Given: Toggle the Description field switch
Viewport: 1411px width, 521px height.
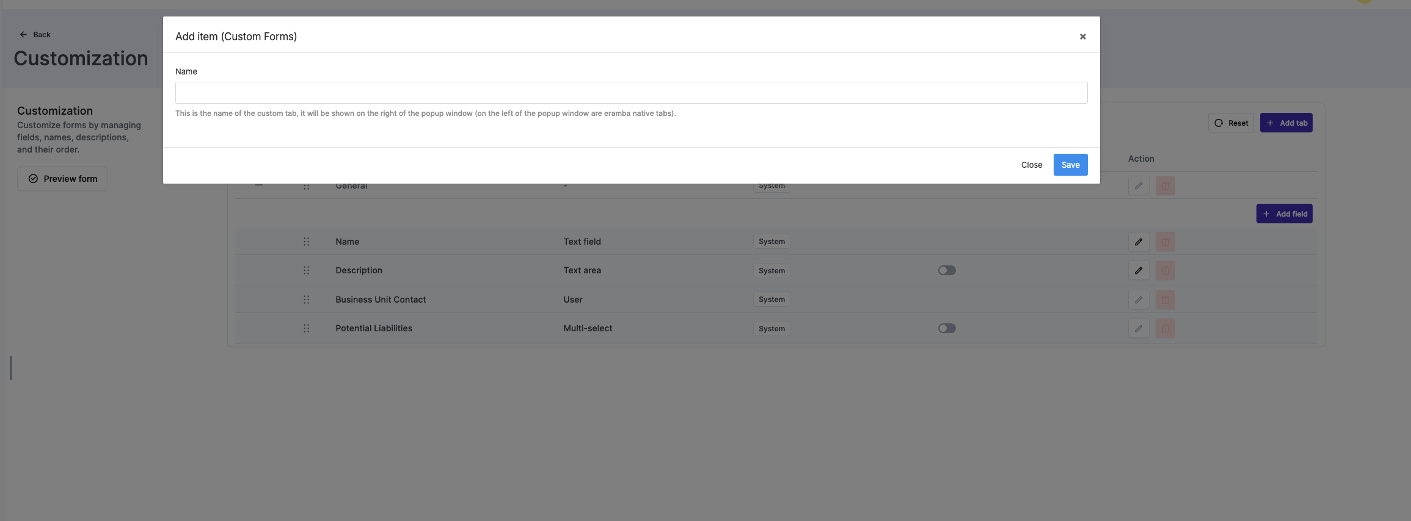Looking at the screenshot, I should tap(947, 270).
